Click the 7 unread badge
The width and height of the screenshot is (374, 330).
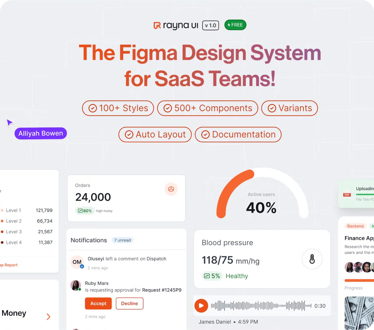click(x=122, y=240)
